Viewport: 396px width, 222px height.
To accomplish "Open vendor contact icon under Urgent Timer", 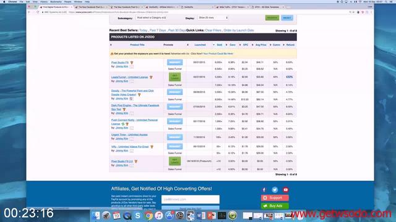I will [132, 139].
